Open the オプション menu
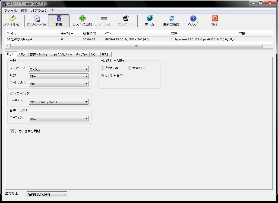Image resolution: width=278 pixels, height=203 pixels. point(39,11)
